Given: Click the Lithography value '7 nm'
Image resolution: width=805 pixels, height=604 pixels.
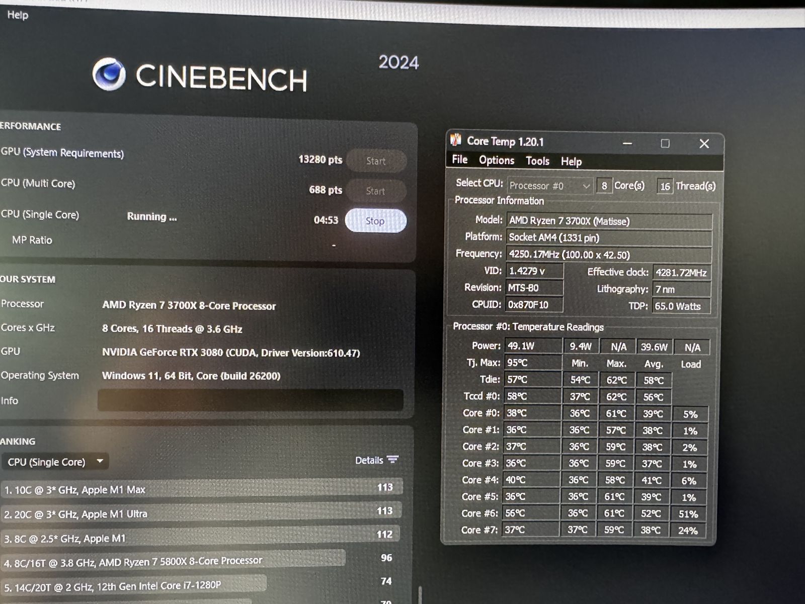Looking at the screenshot, I should click(x=682, y=289).
